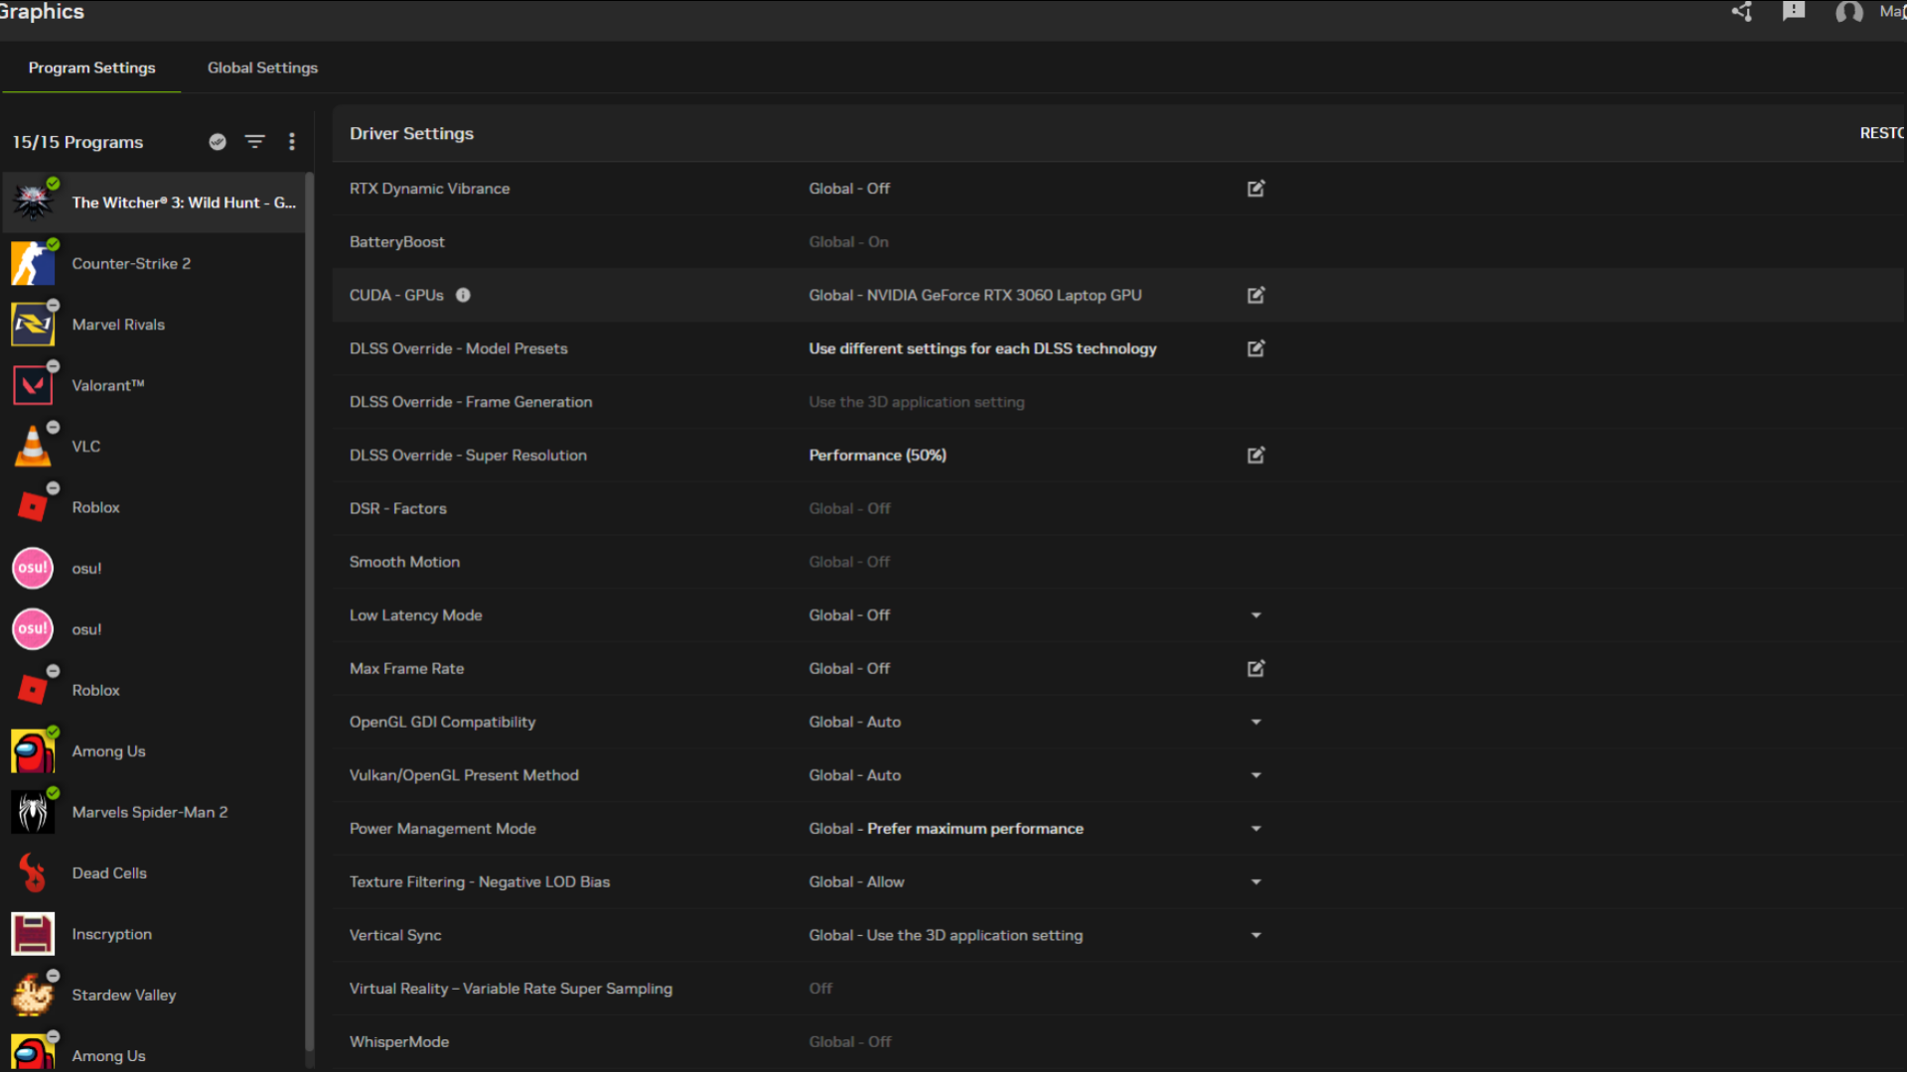Click 'Use different settings for each DLSS technology'
This screenshot has height=1072, width=1907.
click(x=983, y=348)
